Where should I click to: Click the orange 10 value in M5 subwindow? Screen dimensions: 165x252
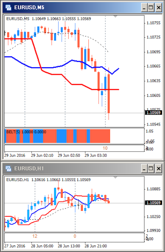pos(105,148)
